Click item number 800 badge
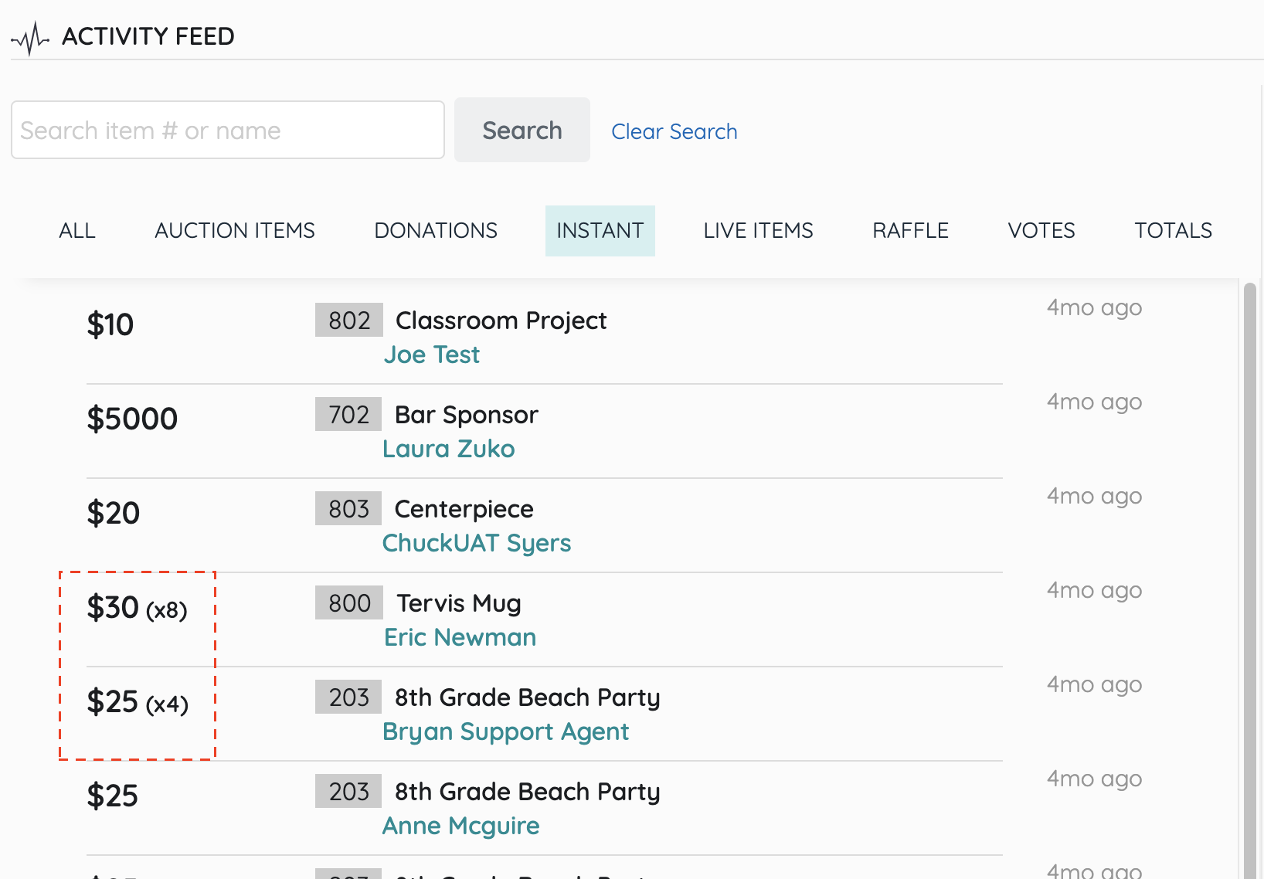This screenshot has width=1264, height=879. [x=349, y=603]
